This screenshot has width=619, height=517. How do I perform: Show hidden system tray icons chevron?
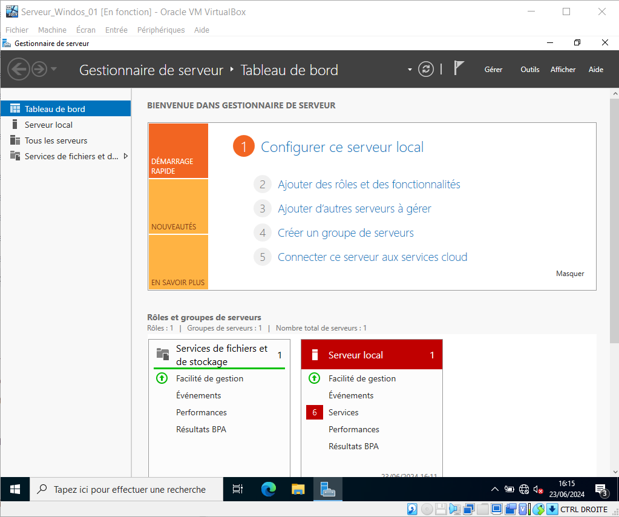click(494, 489)
